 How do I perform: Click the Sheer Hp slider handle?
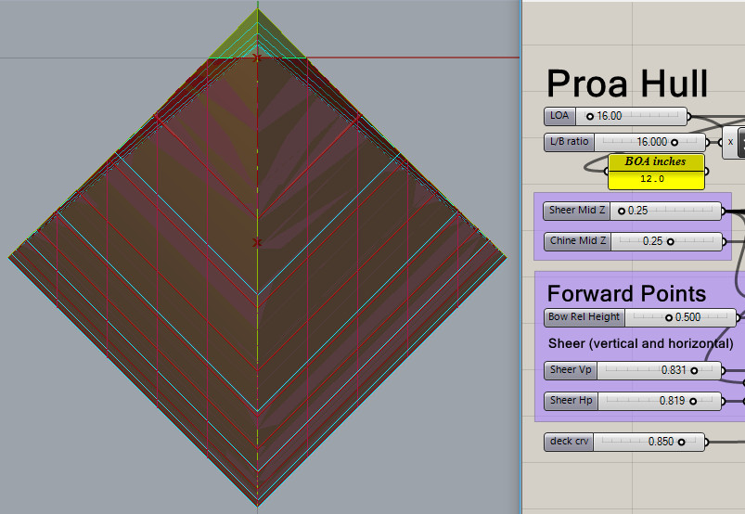693,402
